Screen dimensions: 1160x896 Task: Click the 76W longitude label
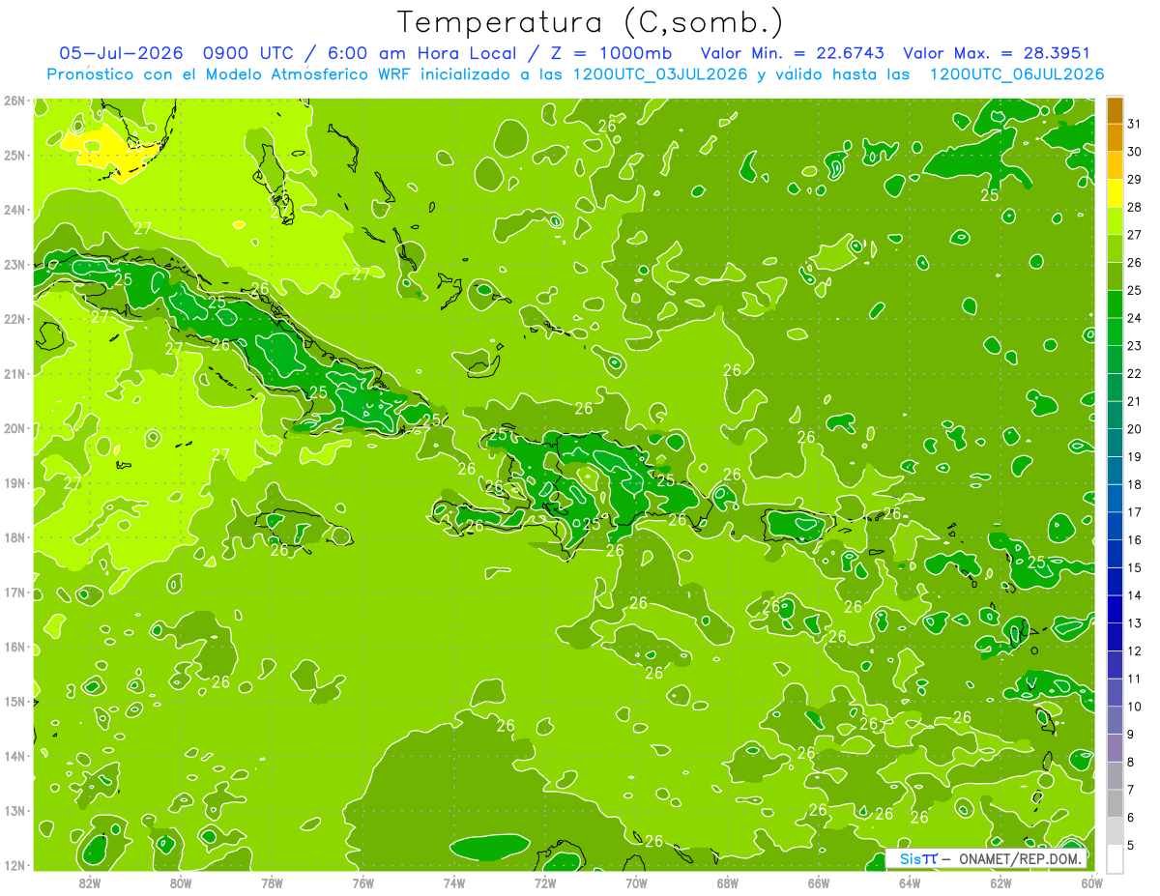tap(363, 882)
